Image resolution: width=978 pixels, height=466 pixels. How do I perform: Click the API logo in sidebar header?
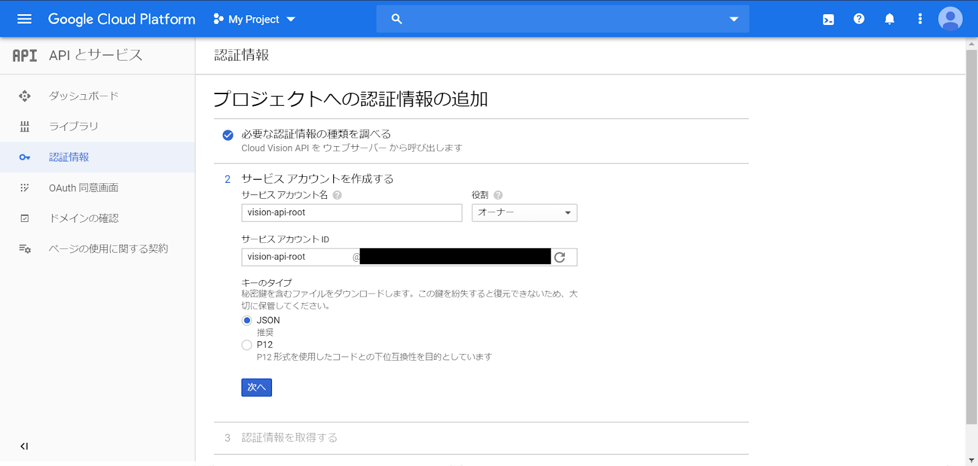(x=25, y=56)
